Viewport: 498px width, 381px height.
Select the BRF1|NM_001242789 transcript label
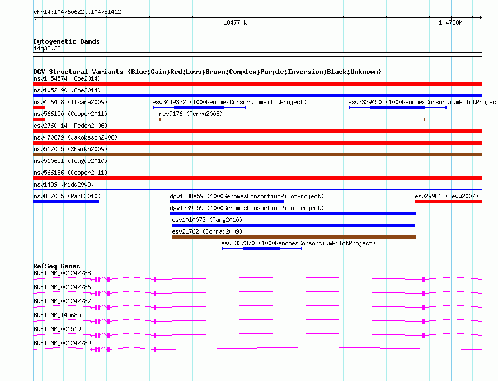coord(62,343)
